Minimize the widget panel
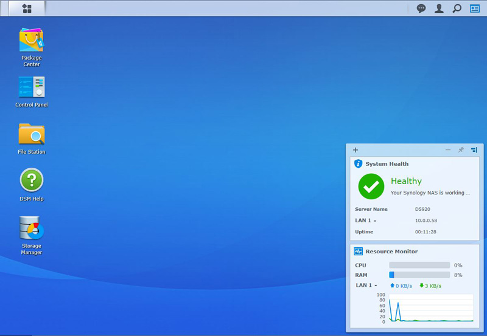 coord(448,150)
